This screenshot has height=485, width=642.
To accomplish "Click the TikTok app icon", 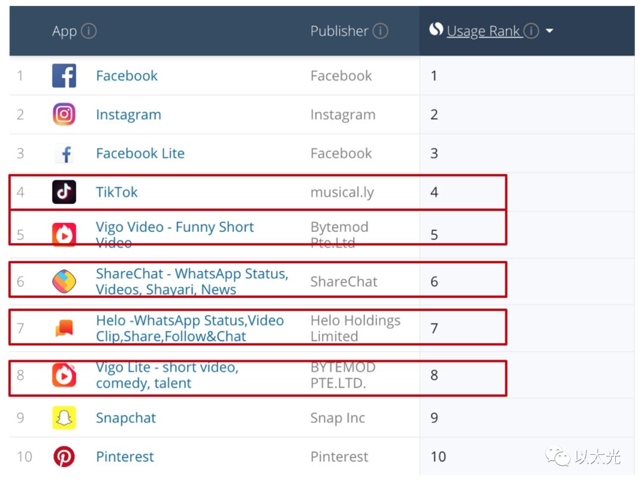I will click(64, 192).
